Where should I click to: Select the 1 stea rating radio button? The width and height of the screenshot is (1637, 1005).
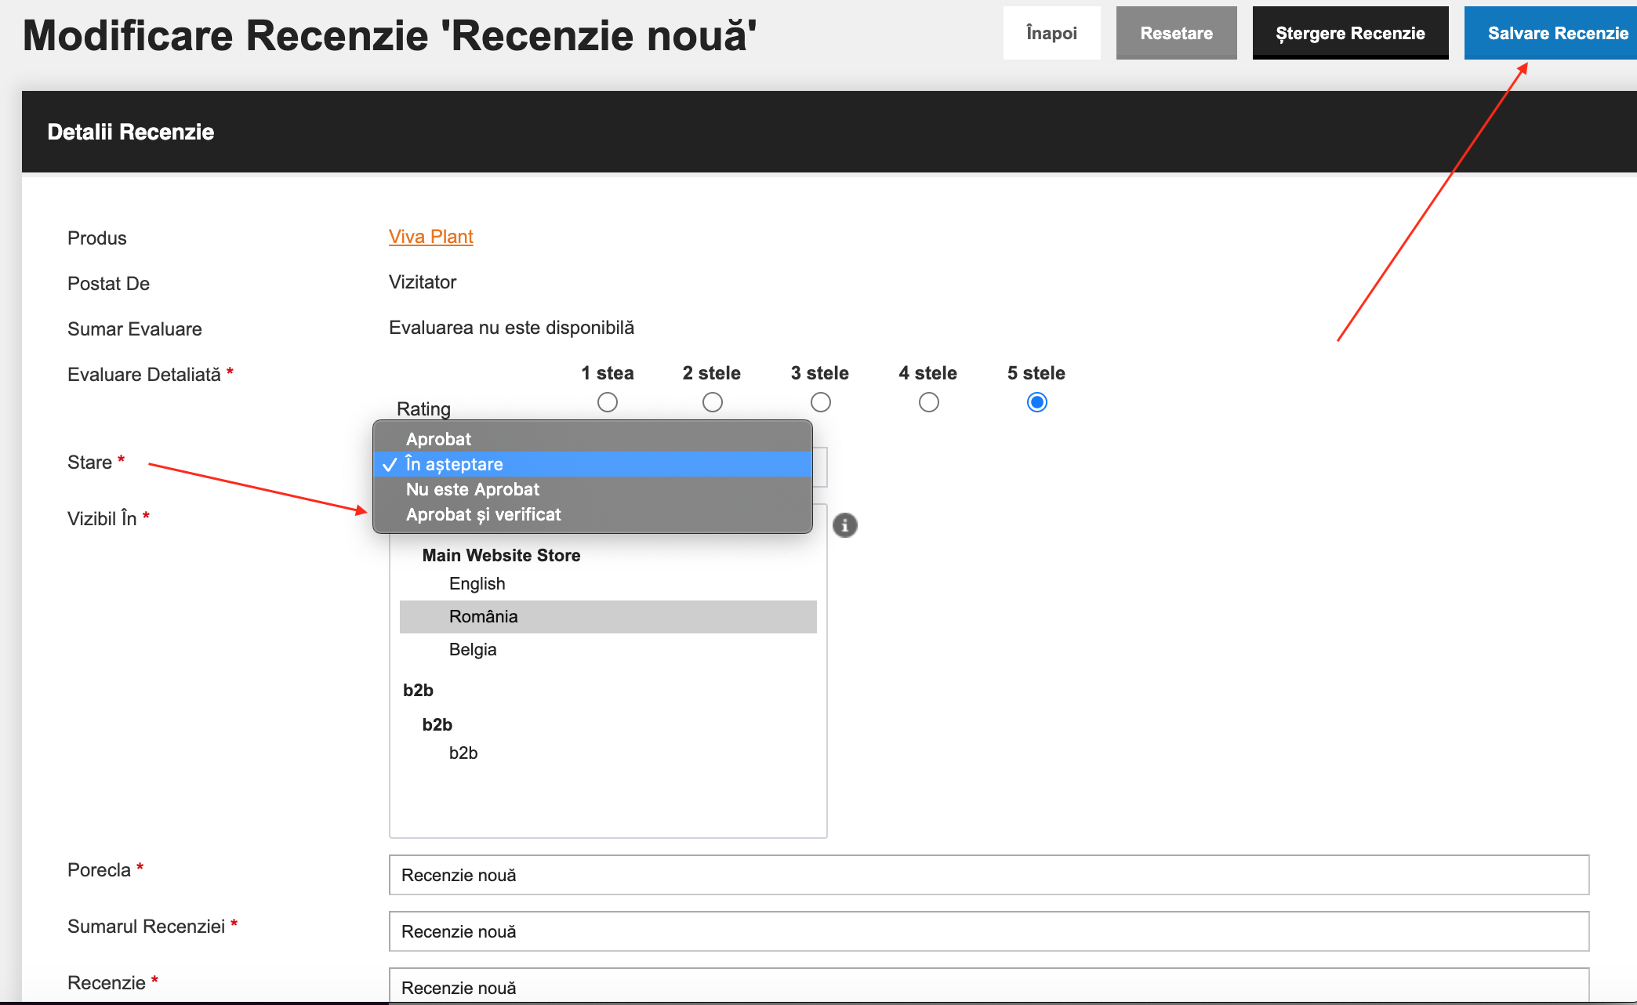click(608, 402)
